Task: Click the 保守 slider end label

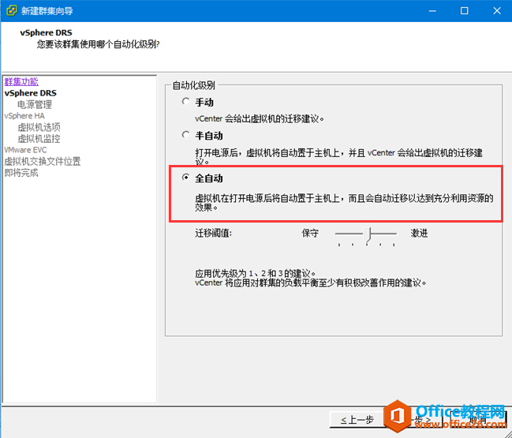Action: tap(310, 234)
